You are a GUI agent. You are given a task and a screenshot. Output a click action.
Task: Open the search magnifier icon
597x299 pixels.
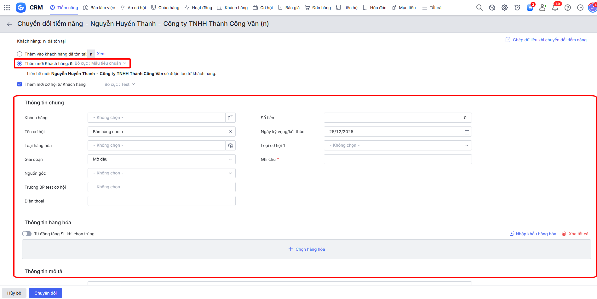point(479,8)
